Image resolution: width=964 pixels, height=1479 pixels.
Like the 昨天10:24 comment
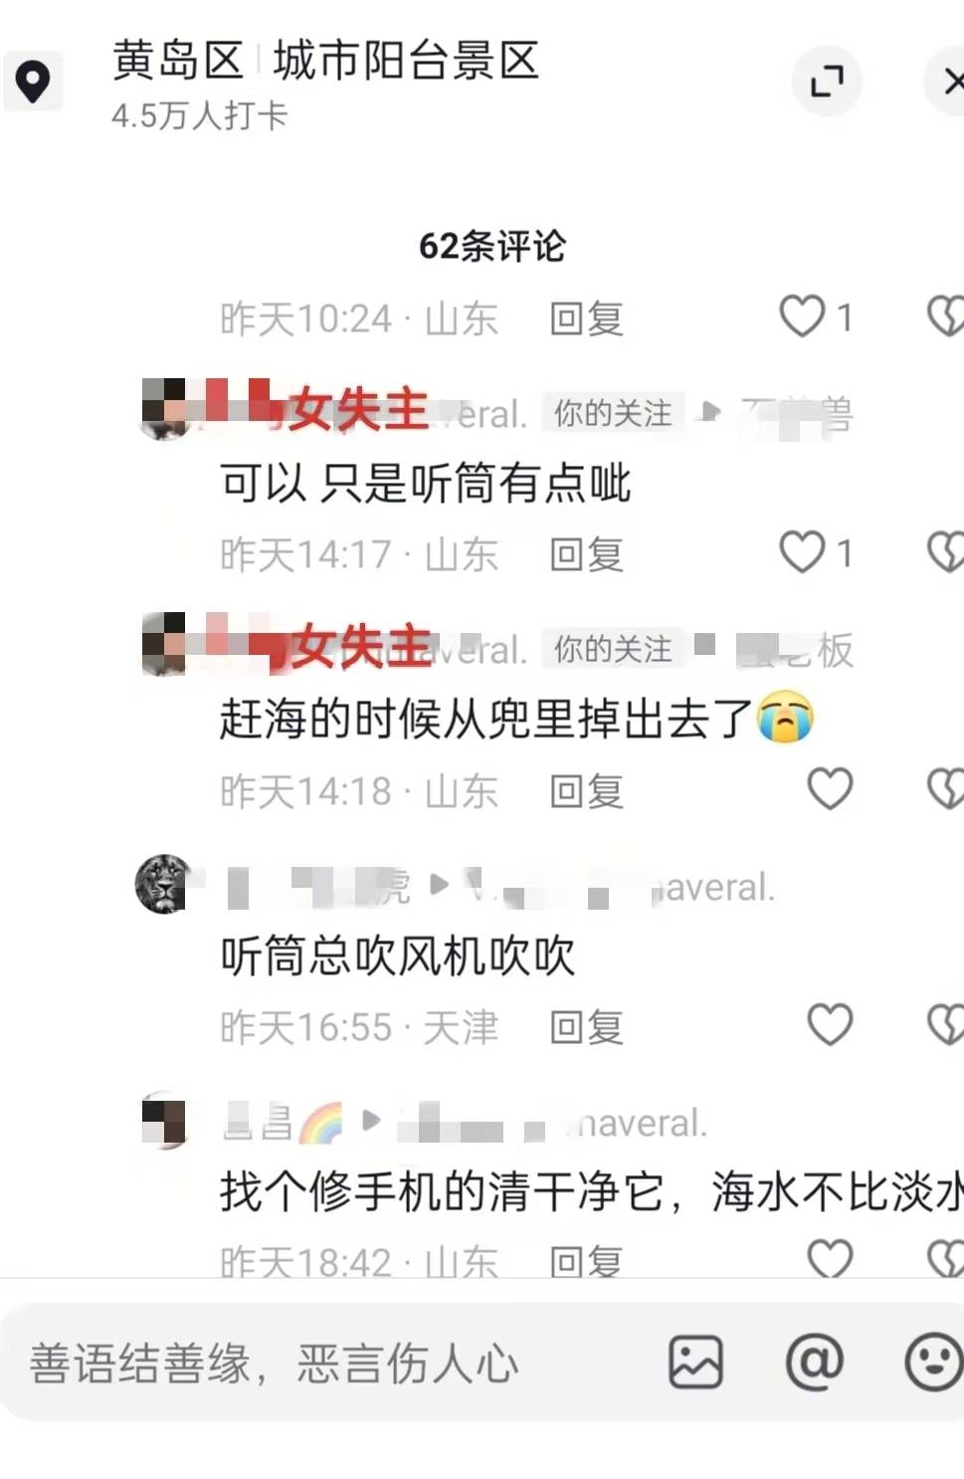point(802,317)
